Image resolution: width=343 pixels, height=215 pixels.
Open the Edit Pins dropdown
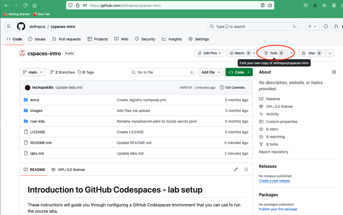209,53
